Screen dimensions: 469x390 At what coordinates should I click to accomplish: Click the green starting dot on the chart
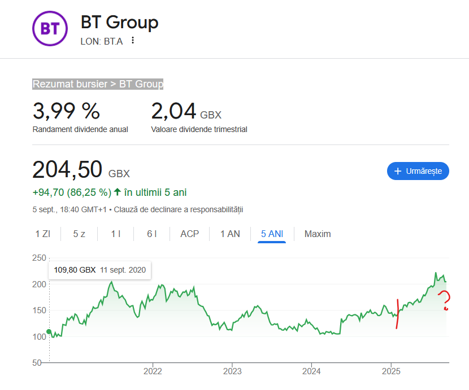49,332
